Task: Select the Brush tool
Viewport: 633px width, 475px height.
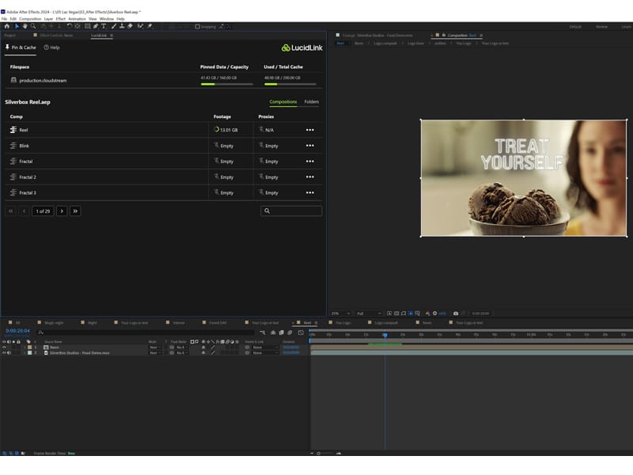Action: (x=113, y=26)
